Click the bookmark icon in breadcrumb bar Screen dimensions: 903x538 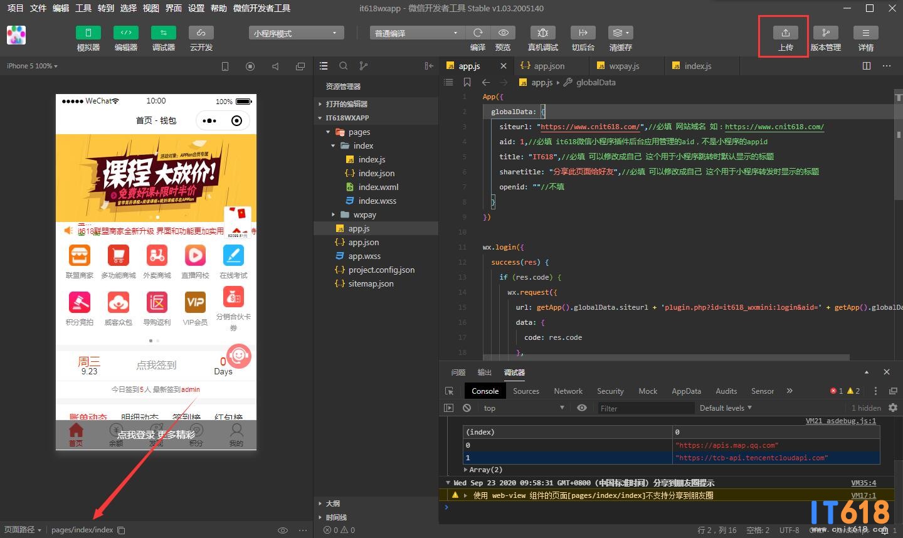[467, 82]
